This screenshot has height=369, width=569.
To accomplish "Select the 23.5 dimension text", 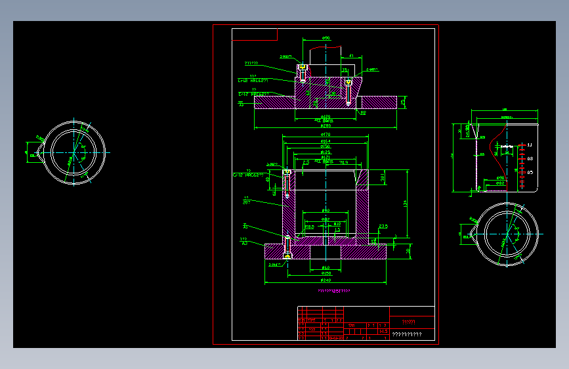I will 383,227.
